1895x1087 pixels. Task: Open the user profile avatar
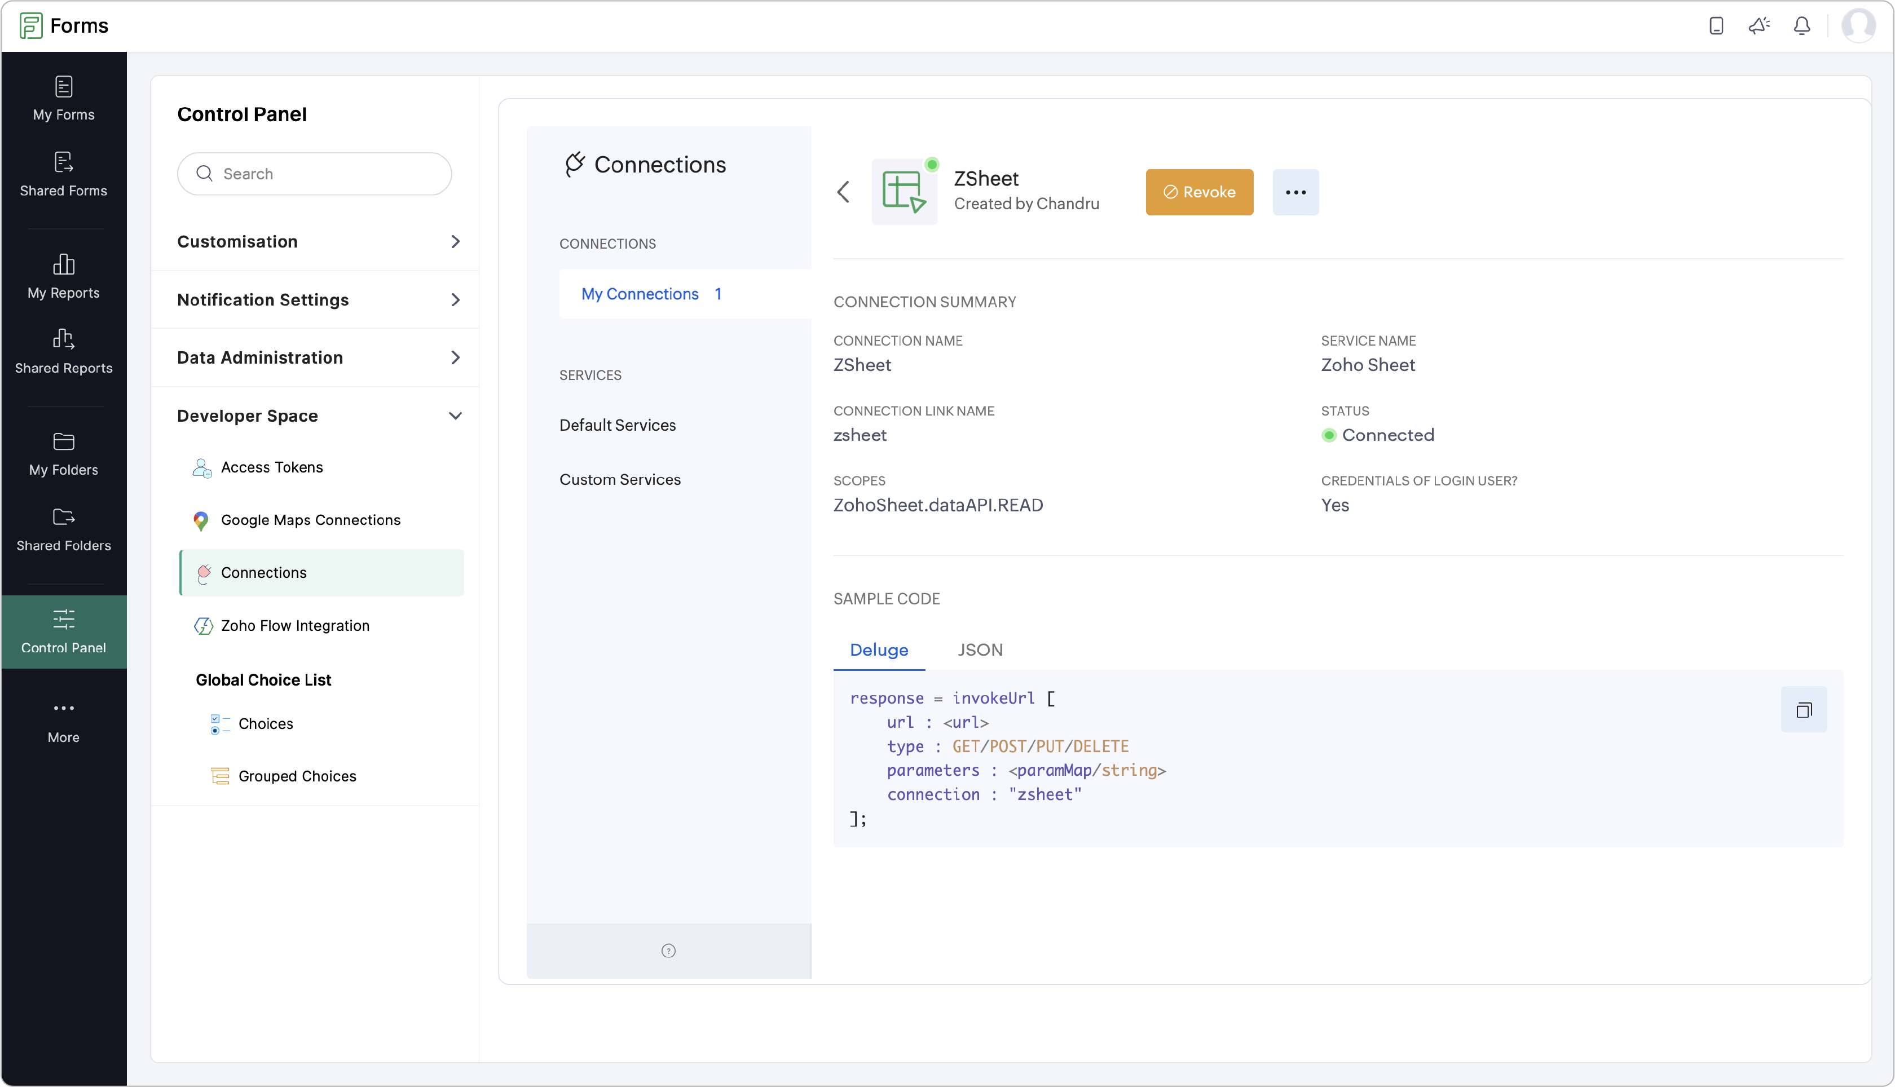(1858, 26)
